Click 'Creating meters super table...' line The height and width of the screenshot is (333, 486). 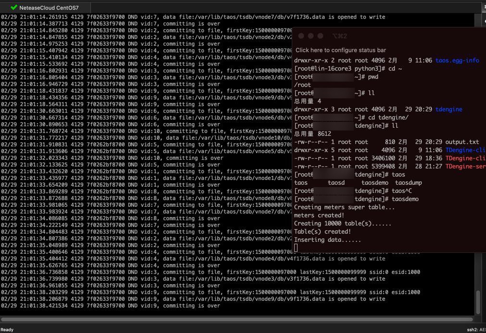344,207
